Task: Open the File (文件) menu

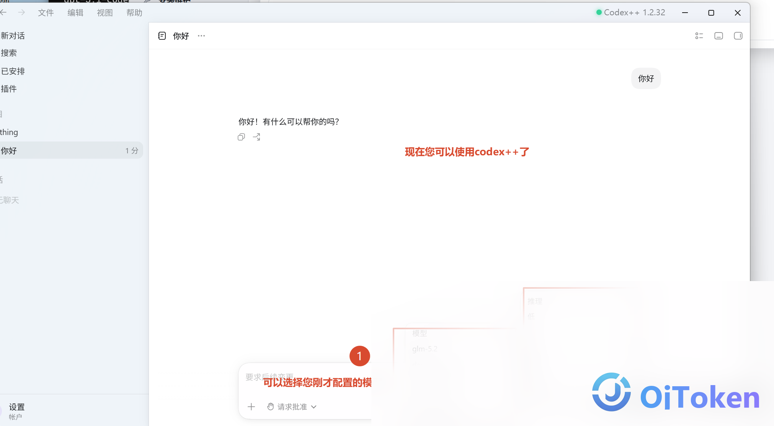Action: pyautogui.click(x=46, y=13)
